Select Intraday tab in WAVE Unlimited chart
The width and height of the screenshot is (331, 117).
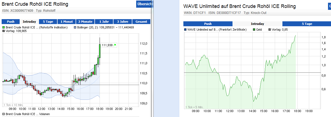(257, 24)
